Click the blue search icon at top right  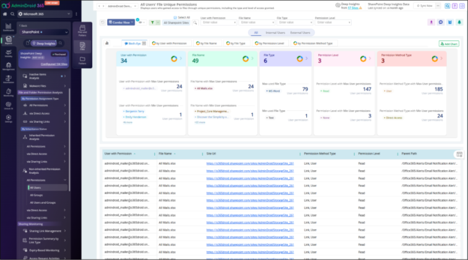click(x=447, y=6)
